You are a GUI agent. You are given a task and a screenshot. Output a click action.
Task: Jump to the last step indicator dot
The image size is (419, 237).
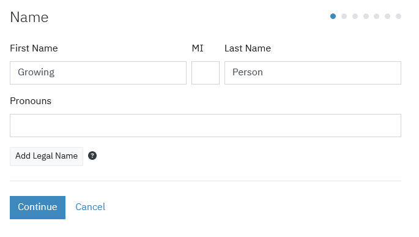pos(398,17)
